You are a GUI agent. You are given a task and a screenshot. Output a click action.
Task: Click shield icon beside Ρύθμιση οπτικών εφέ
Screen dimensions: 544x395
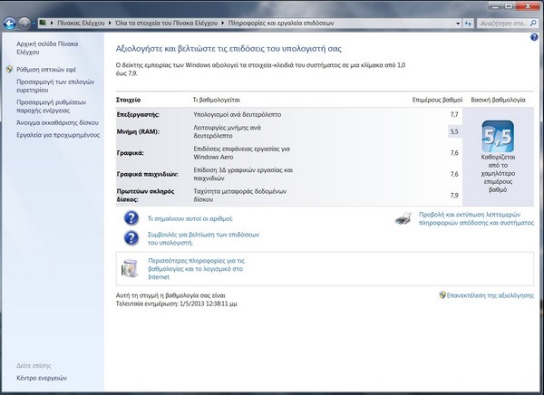(9, 70)
